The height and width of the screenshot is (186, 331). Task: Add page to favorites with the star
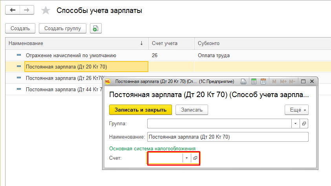46,10
